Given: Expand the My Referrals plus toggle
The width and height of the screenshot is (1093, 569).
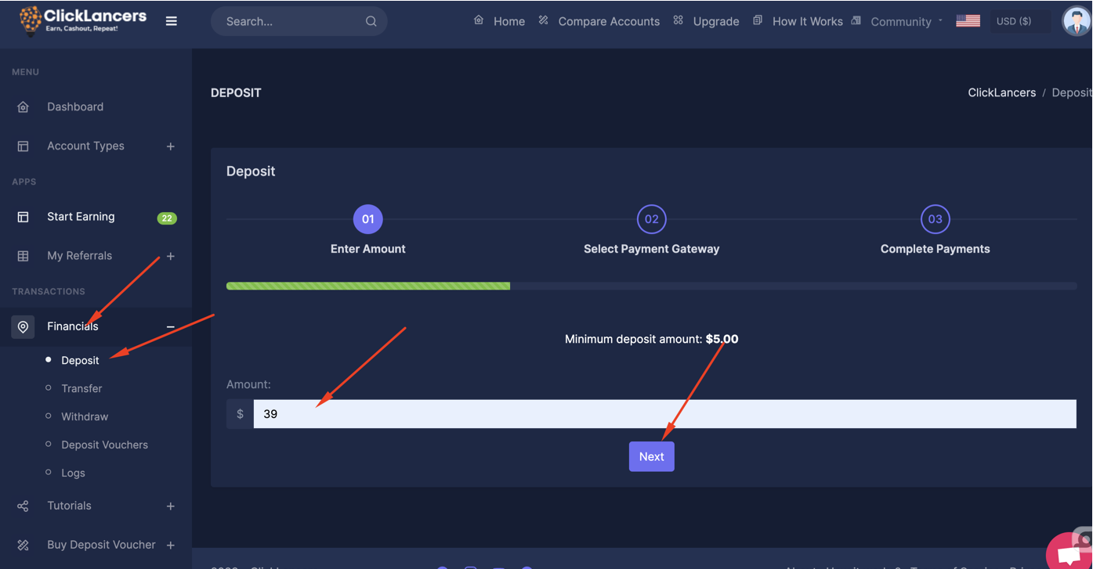Looking at the screenshot, I should tap(170, 256).
